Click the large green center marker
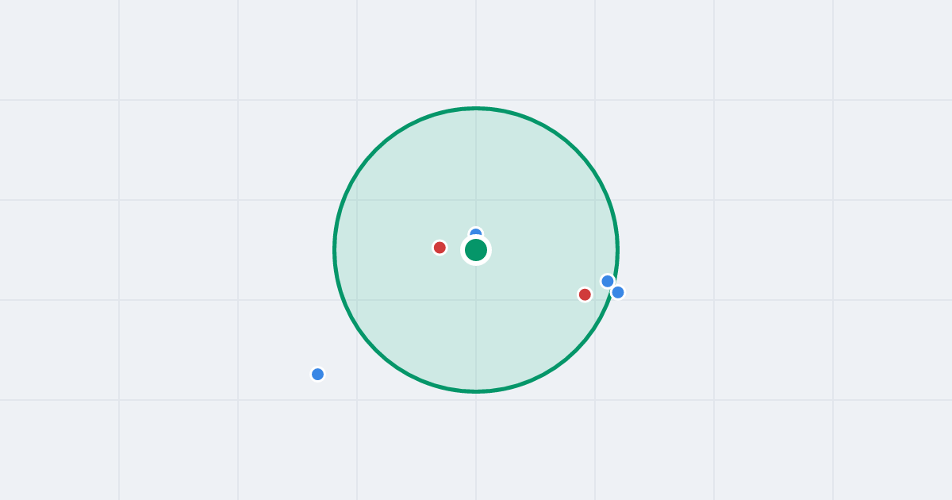The height and width of the screenshot is (500, 952). tap(476, 250)
